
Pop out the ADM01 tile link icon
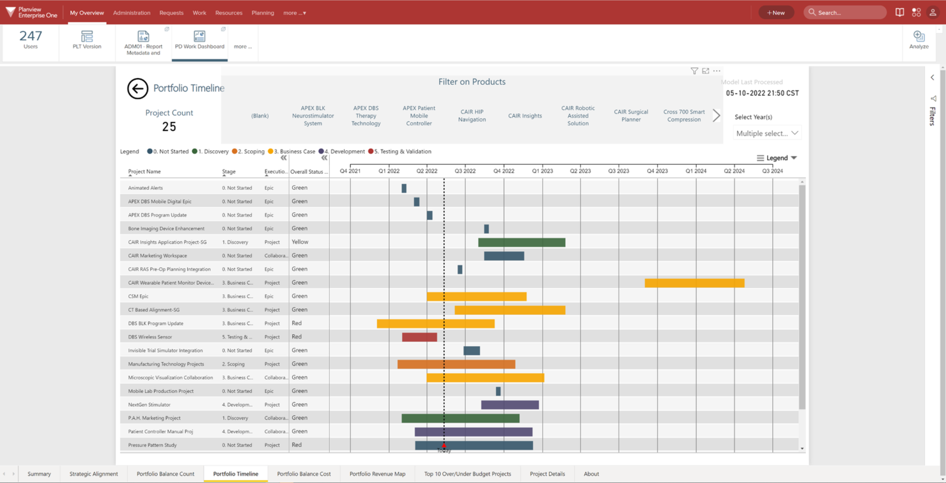point(167,29)
